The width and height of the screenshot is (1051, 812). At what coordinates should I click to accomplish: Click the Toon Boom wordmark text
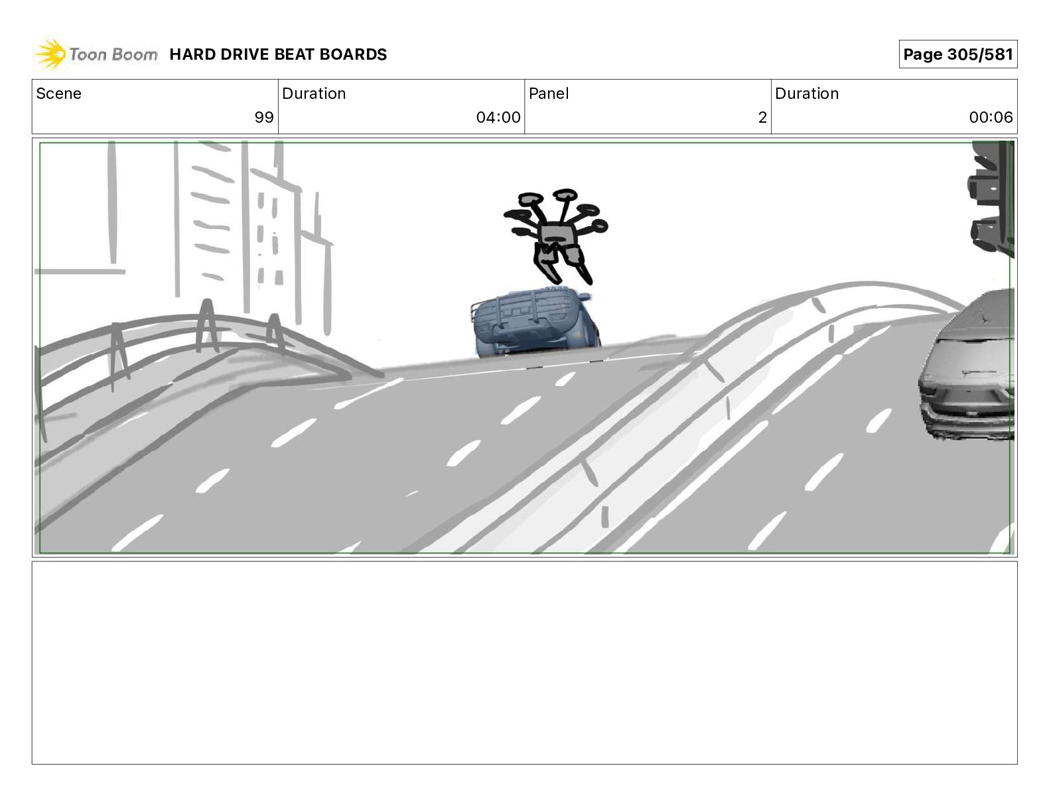click(x=113, y=54)
